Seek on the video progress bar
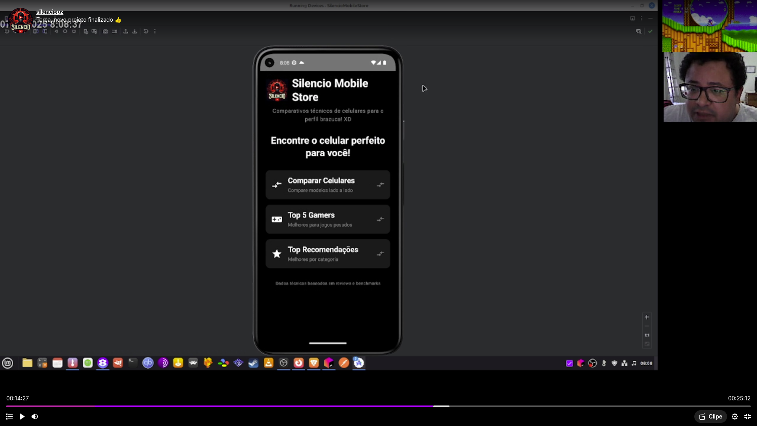 tap(378, 406)
